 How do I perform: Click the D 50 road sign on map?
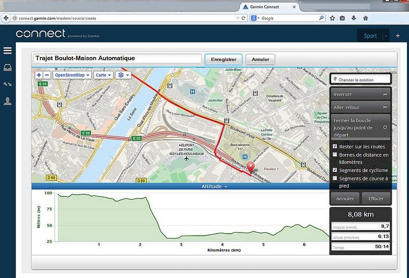(x=52, y=178)
